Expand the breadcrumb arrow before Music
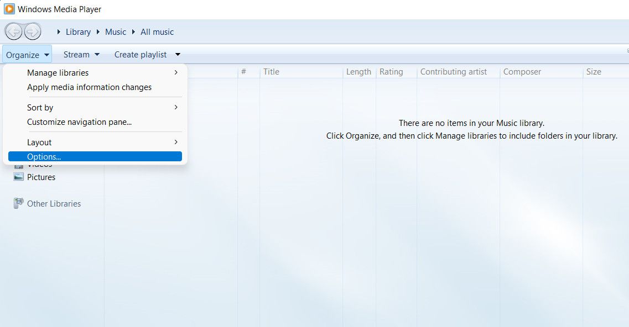Image resolution: width=629 pixels, height=327 pixels. (x=99, y=32)
